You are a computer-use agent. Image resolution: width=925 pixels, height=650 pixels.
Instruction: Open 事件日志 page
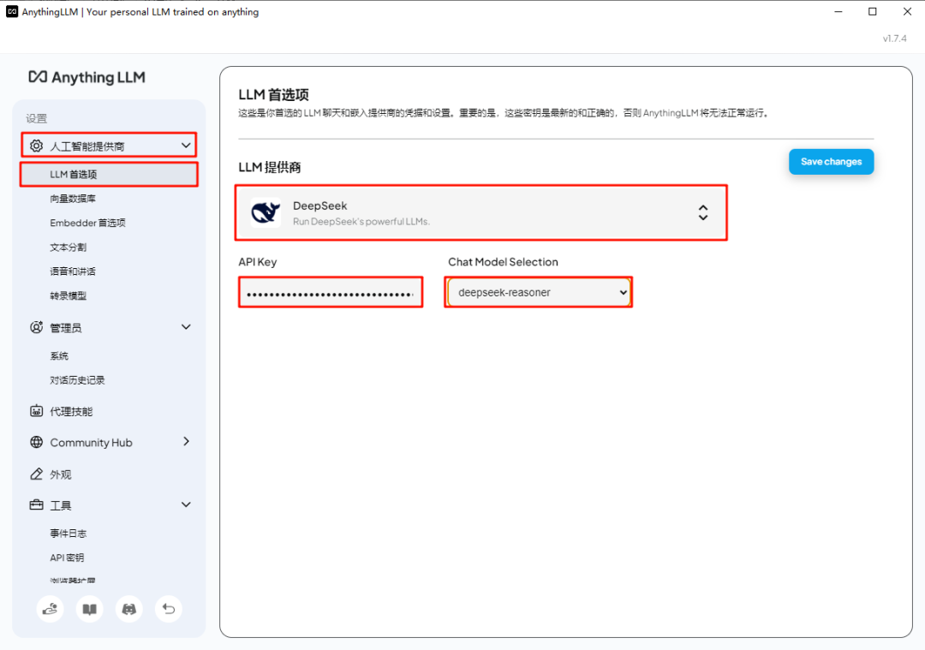(x=69, y=534)
